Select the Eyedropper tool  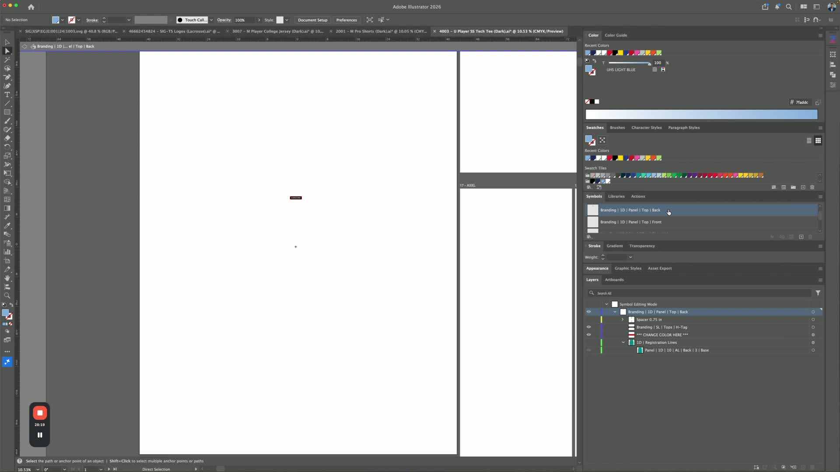[x=7, y=226]
